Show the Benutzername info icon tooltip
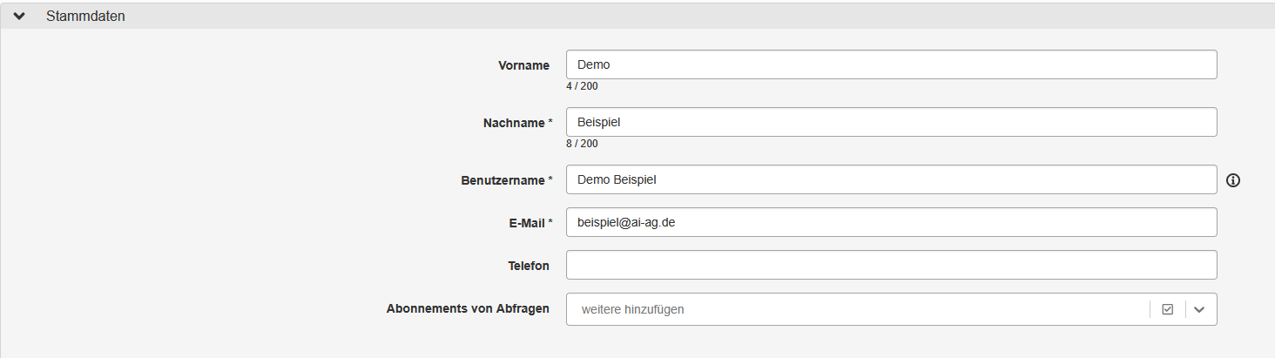The width and height of the screenshot is (1275, 358). pos(1232,180)
